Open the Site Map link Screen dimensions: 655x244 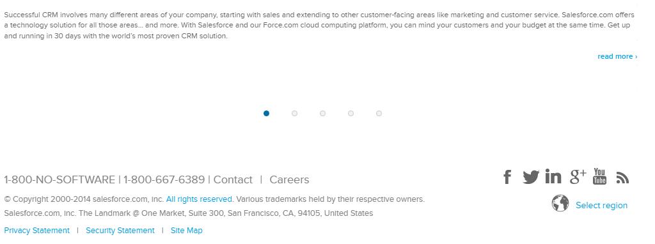186,230
